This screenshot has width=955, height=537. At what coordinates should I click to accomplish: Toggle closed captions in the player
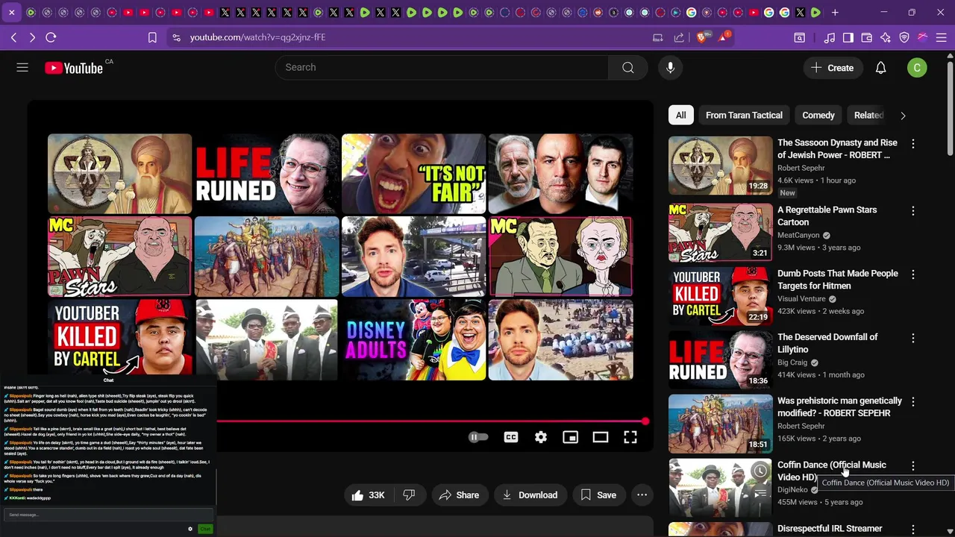pyautogui.click(x=511, y=438)
